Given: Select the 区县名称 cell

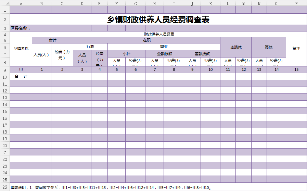Looking at the screenshot, I should tap(21, 28).
